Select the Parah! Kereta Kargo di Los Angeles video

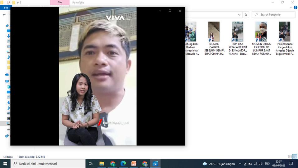(x=285, y=38)
